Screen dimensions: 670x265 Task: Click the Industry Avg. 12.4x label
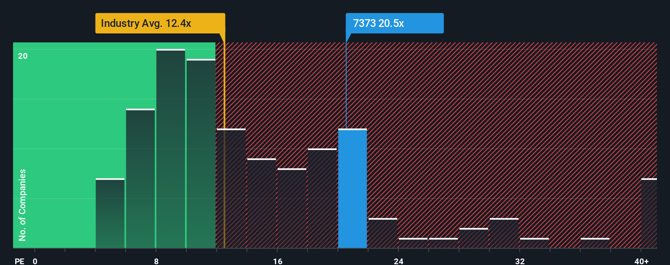click(x=160, y=23)
